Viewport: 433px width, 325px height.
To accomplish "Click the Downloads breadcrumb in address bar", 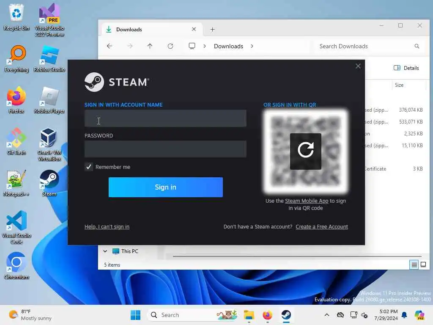I will (228, 46).
